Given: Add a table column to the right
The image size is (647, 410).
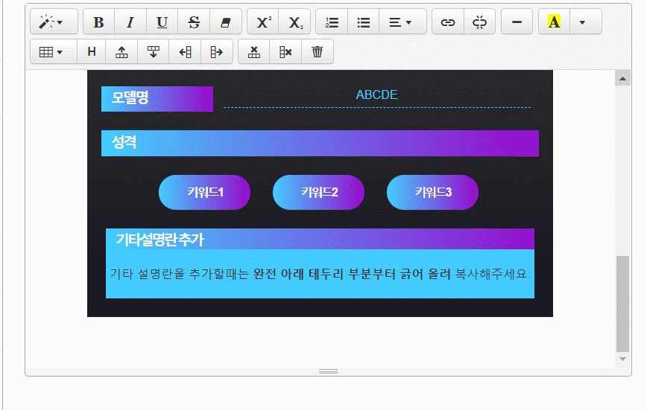Looking at the screenshot, I should pos(217,52).
